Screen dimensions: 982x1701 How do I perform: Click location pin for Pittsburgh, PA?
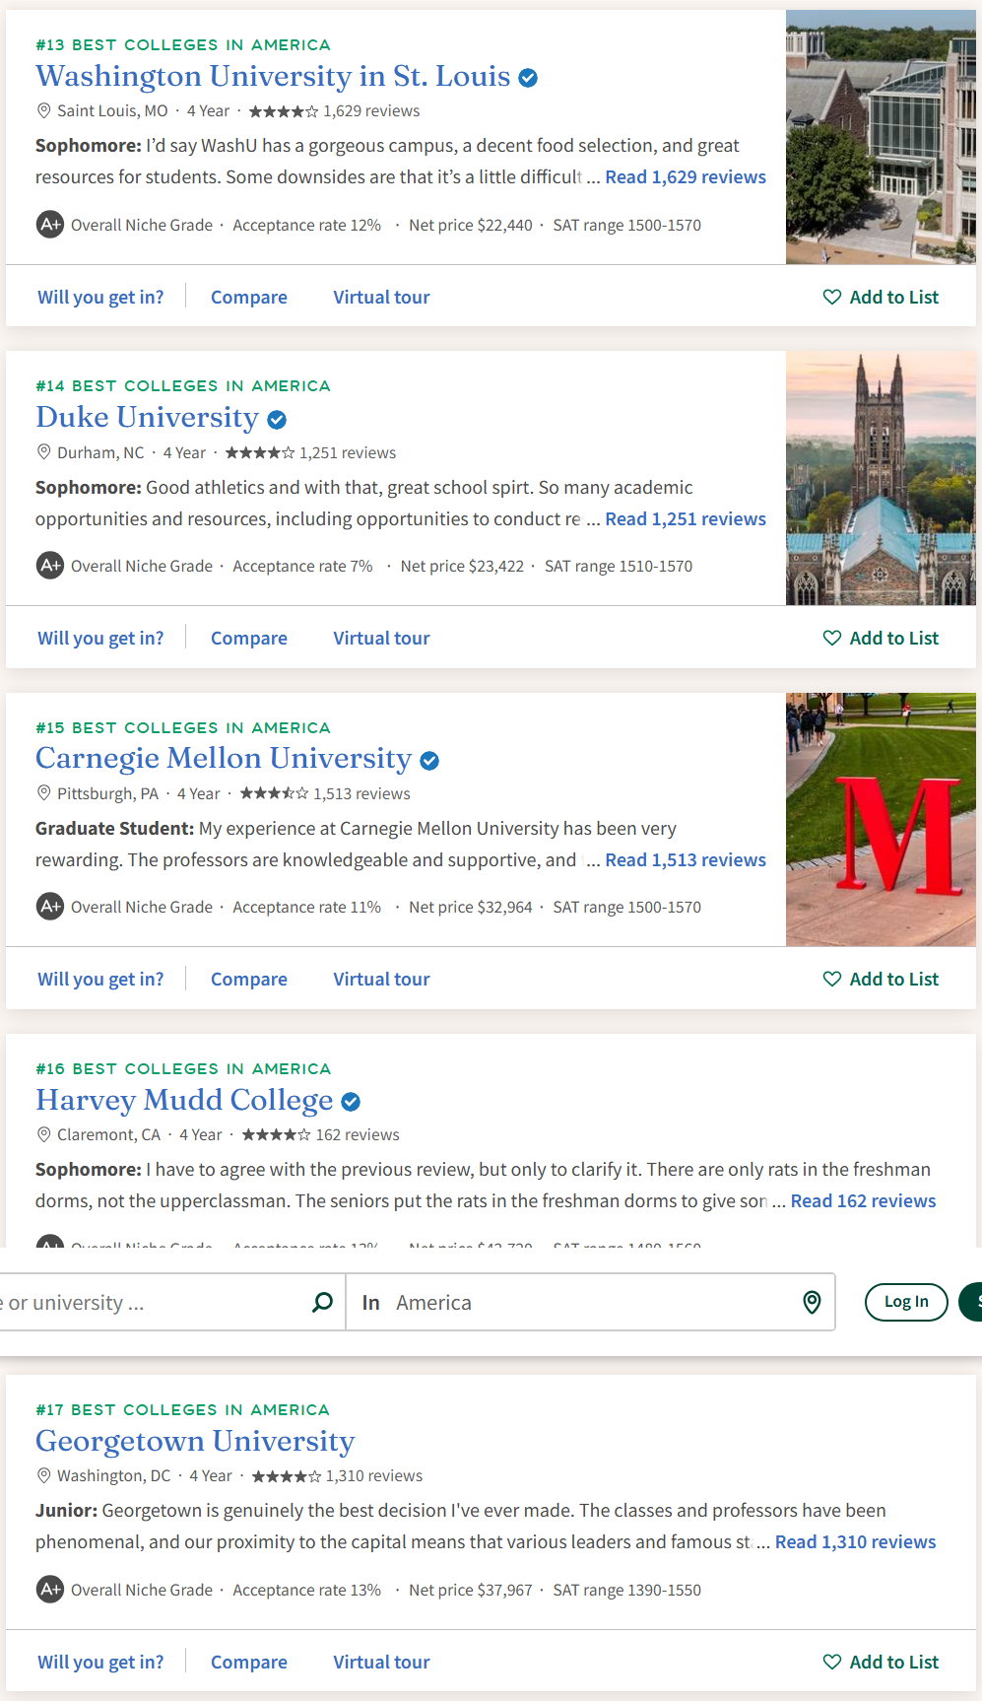[x=43, y=793]
